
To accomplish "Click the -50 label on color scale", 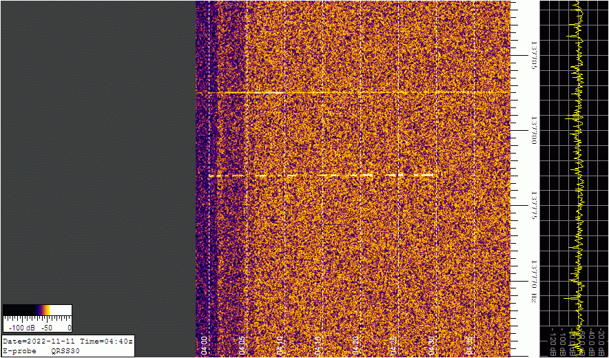I will tap(48, 328).
